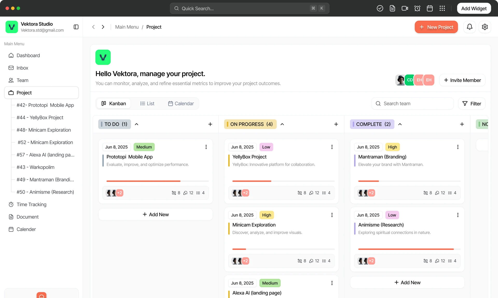Collapse the COMPLETE column chevron

point(400,124)
